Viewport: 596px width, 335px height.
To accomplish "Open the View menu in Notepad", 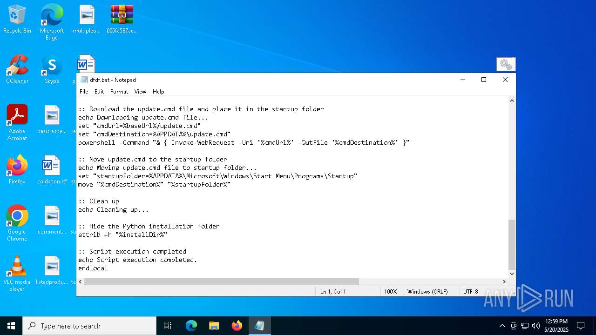I will [140, 92].
